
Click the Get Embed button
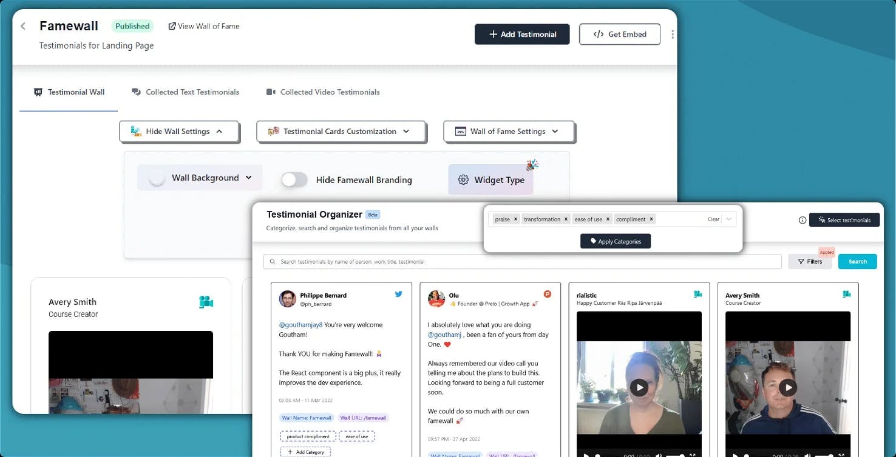coord(620,35)
